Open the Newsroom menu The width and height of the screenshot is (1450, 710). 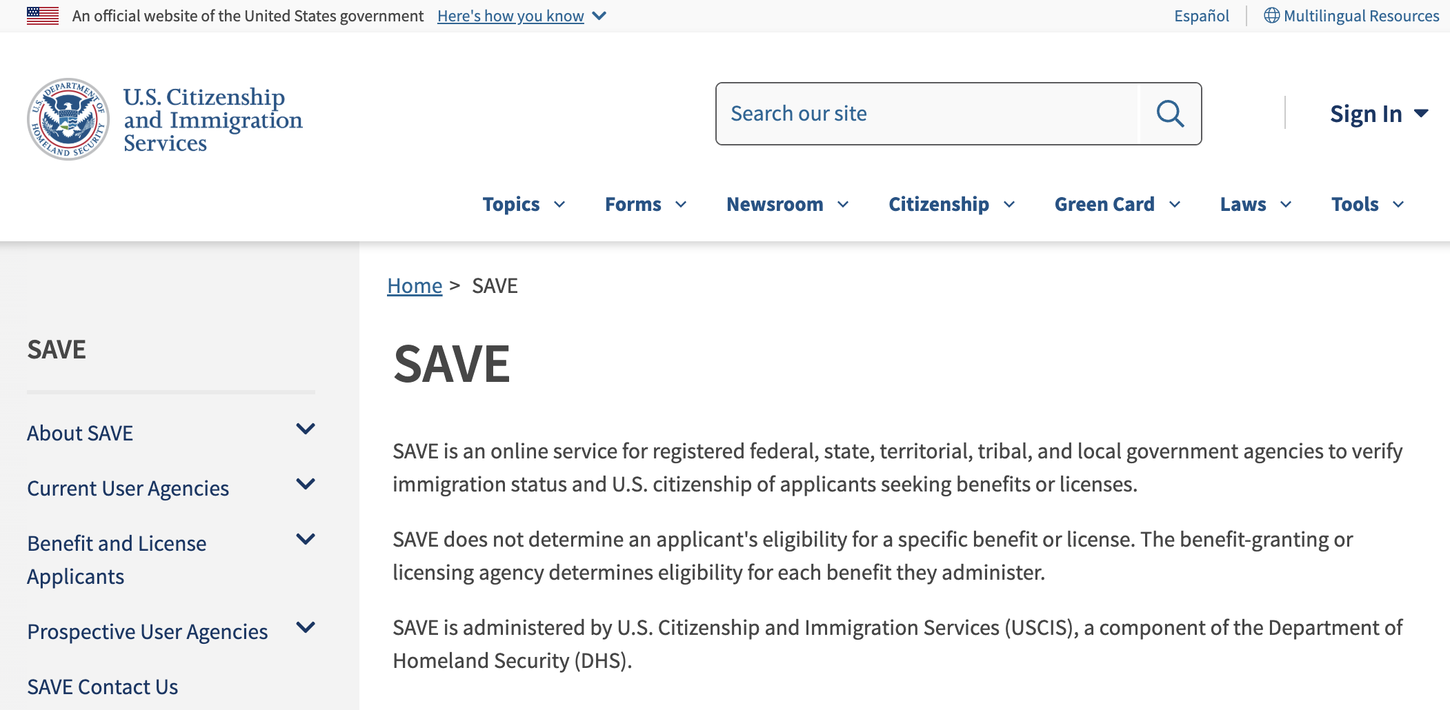(x=787, y=205)
